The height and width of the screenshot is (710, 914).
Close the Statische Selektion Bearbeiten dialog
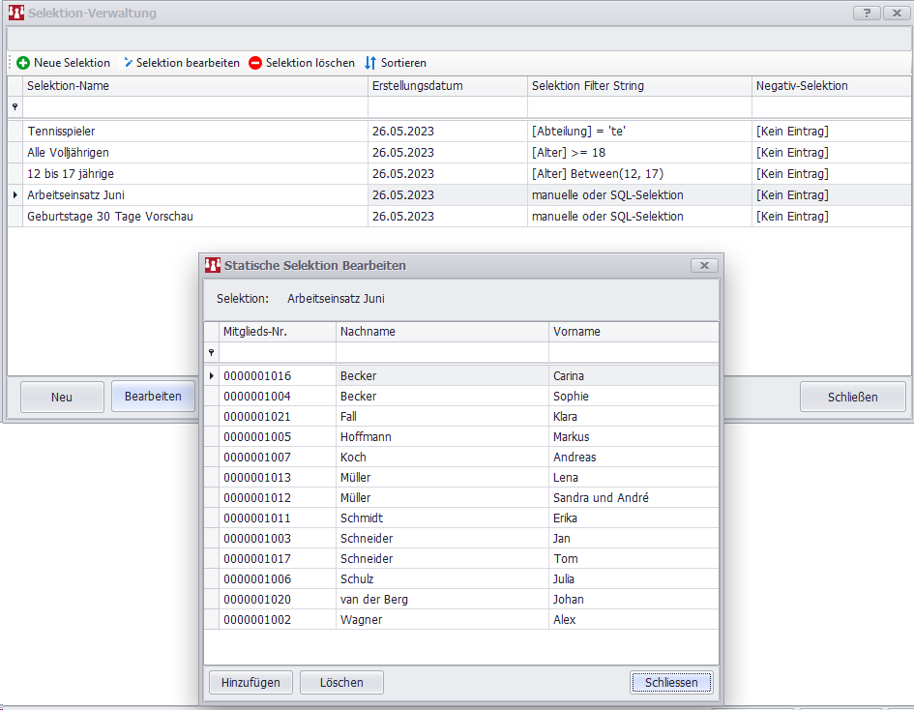point(704,265)
